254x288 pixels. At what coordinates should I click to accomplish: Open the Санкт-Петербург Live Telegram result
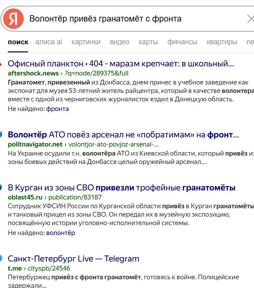coord(73,259)
